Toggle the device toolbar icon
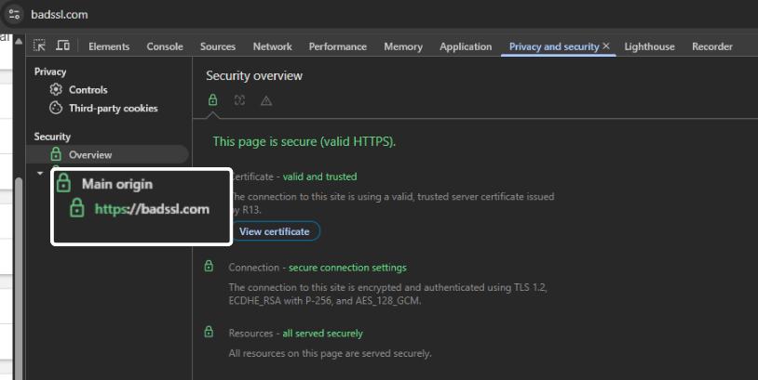758x380 pixels. [x=62, y=46]
